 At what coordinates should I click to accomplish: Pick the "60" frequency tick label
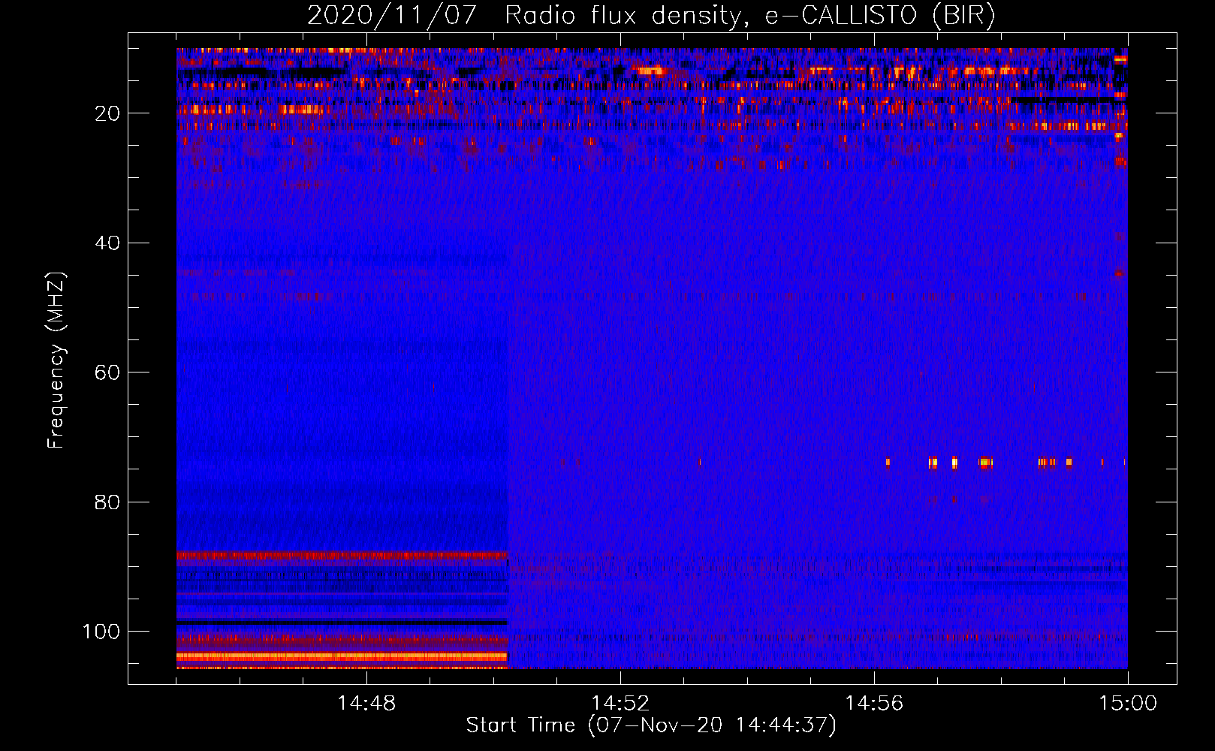point(107,372)
